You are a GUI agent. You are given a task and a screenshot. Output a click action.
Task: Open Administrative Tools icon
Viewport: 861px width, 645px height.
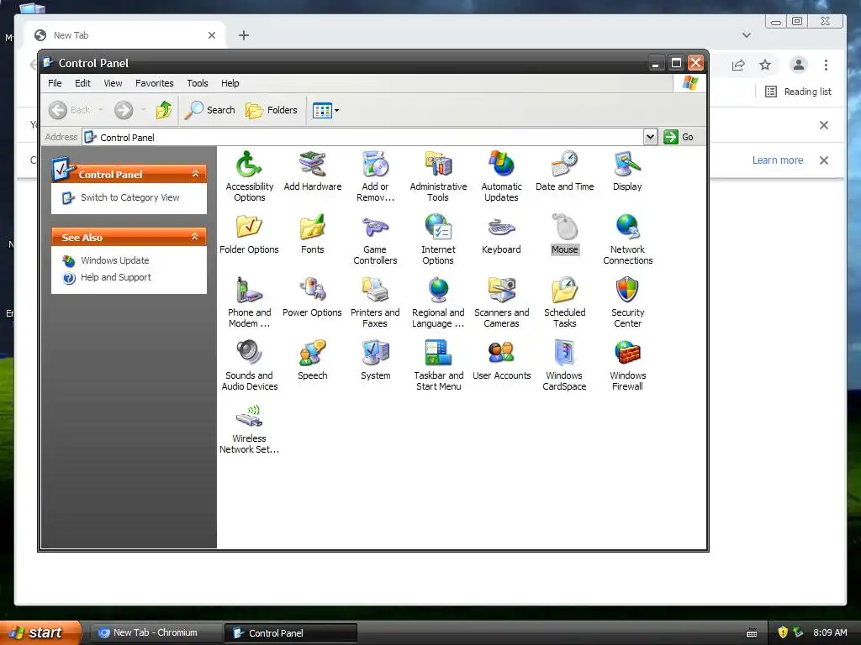click(x=438, y=164)
